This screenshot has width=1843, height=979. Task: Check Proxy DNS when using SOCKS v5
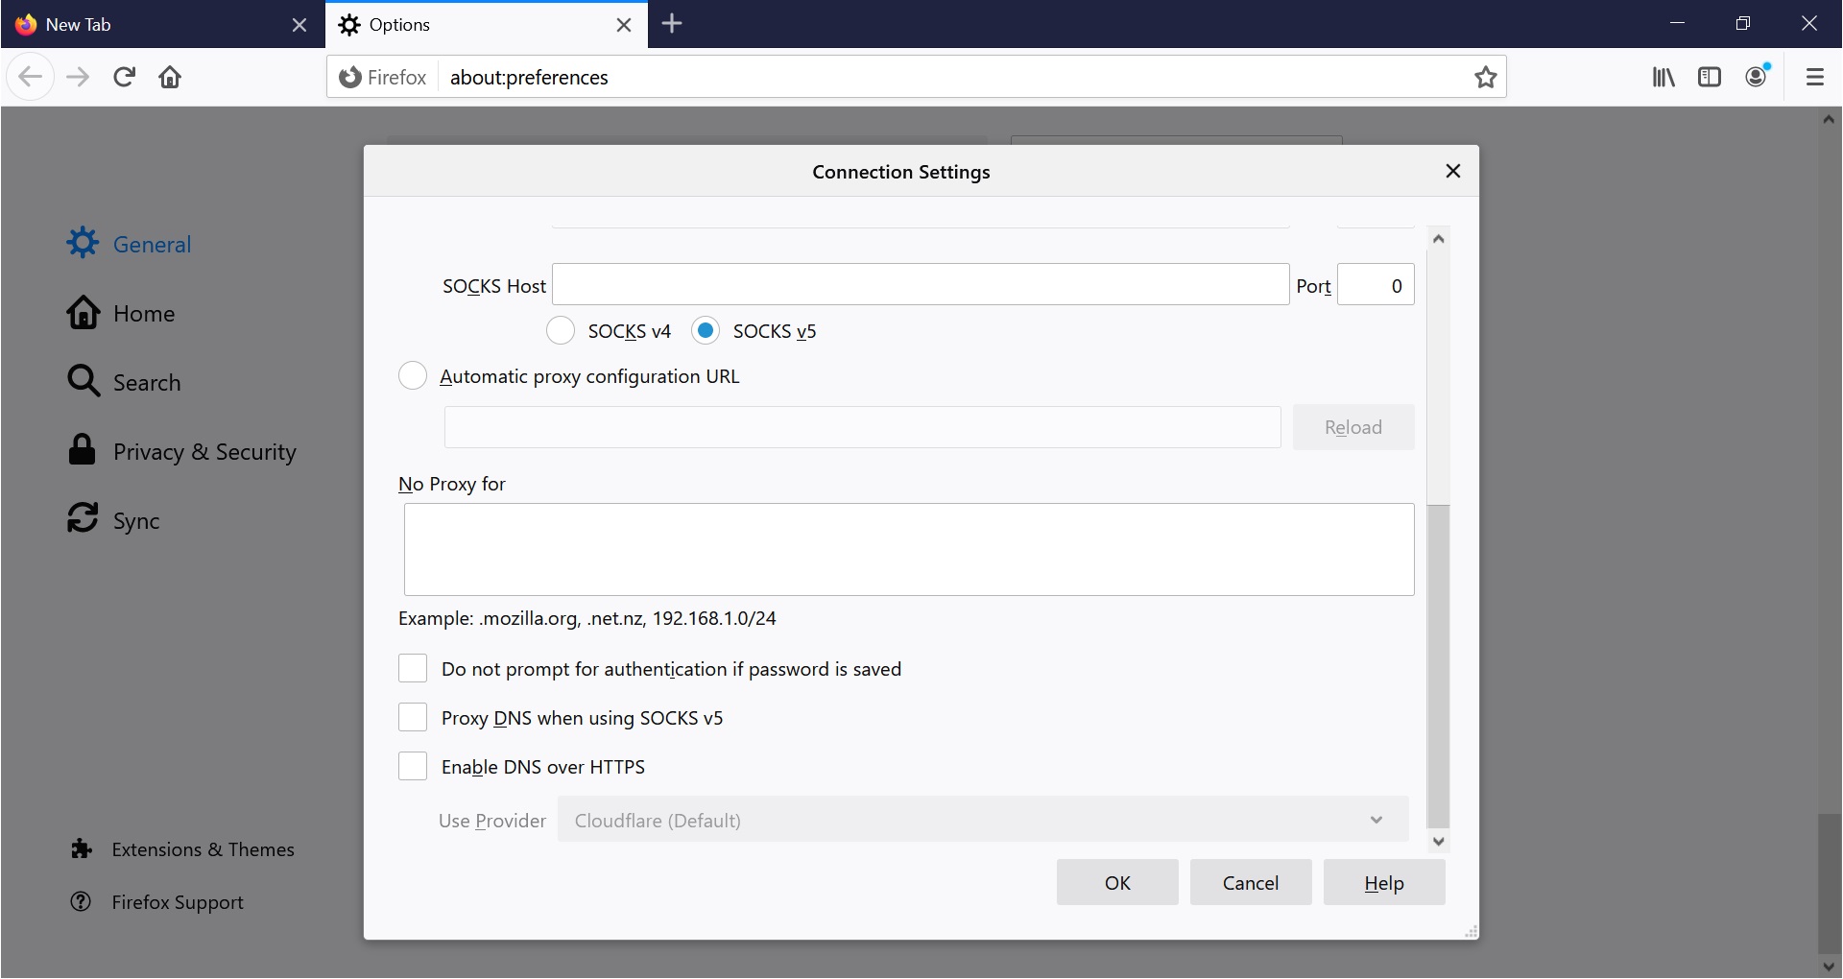pos(413,717)
